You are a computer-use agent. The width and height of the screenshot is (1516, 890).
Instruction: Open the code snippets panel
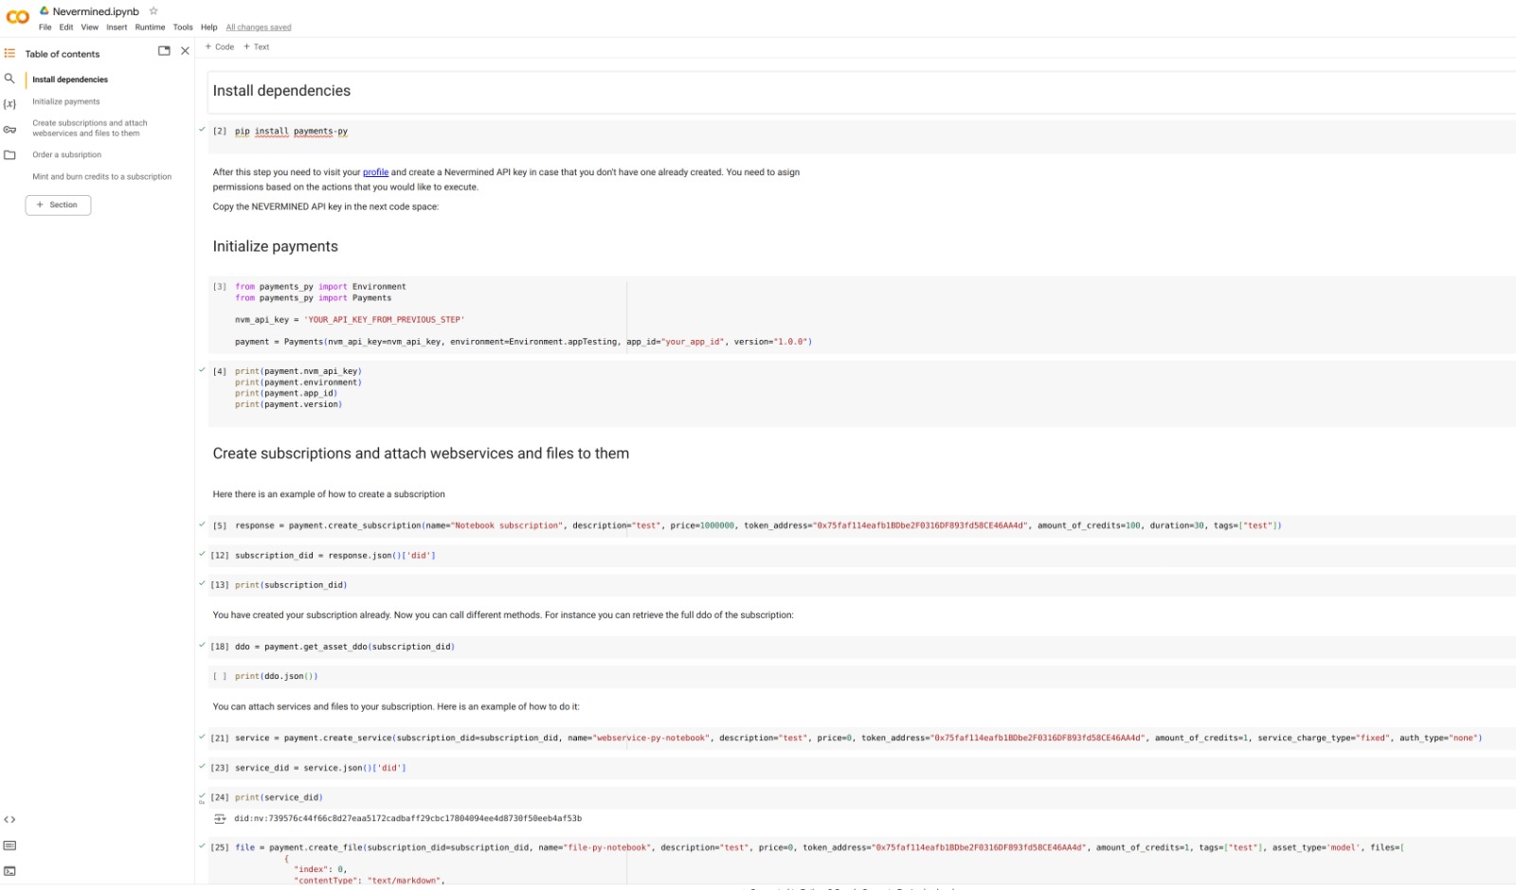(9, 820)
